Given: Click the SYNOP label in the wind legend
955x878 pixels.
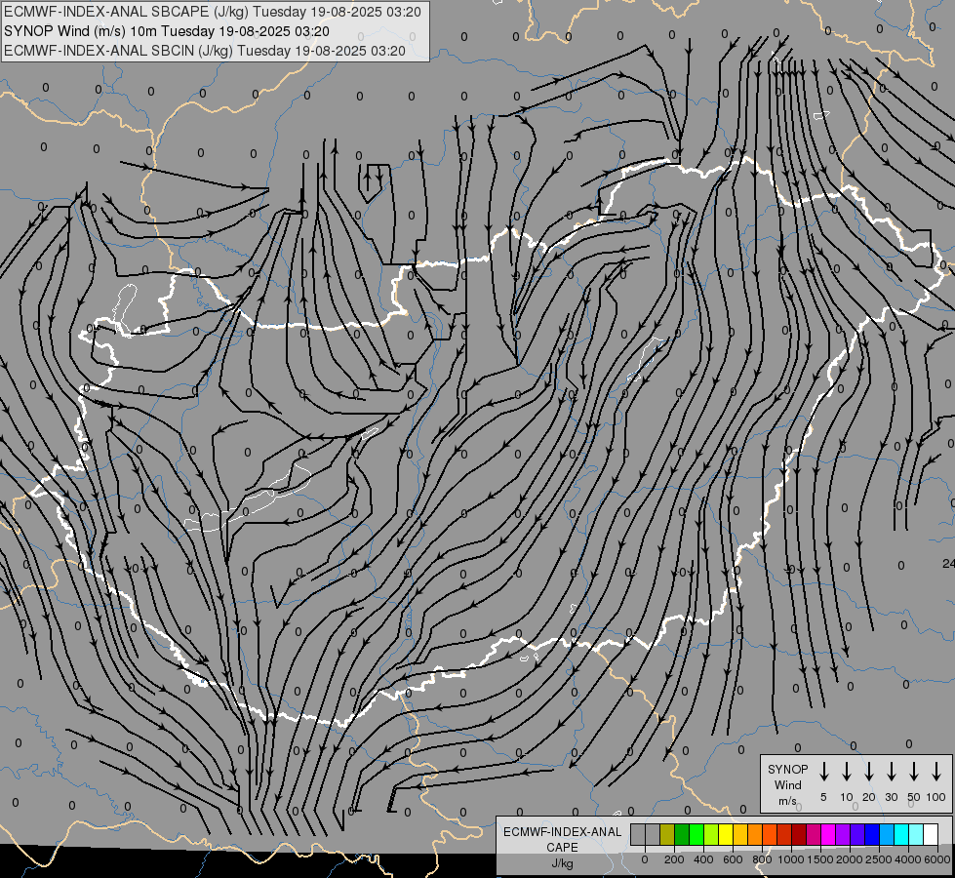Looking at the screenshot, I should tap(787, 769).
